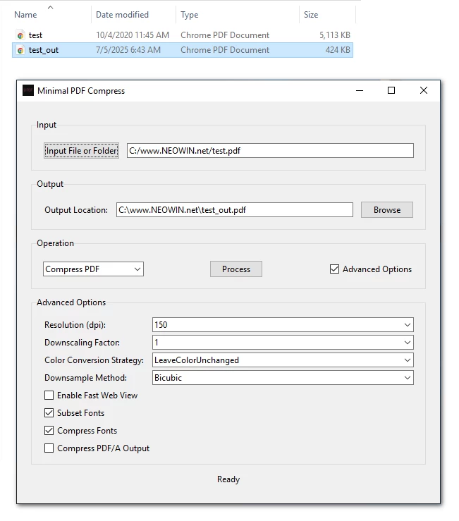Click the Output Location label
459x521 pixels.
76,210
